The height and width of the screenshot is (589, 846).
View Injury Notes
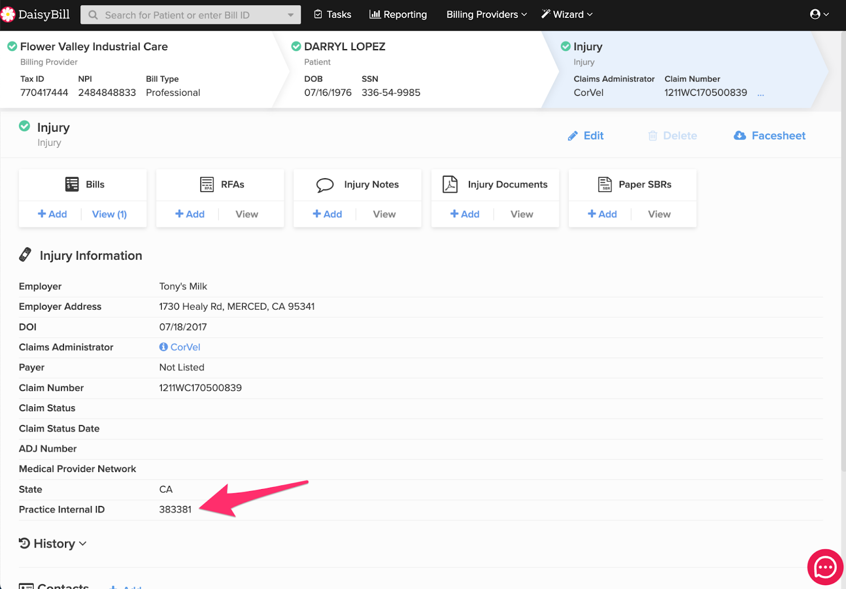pos(384,214)
